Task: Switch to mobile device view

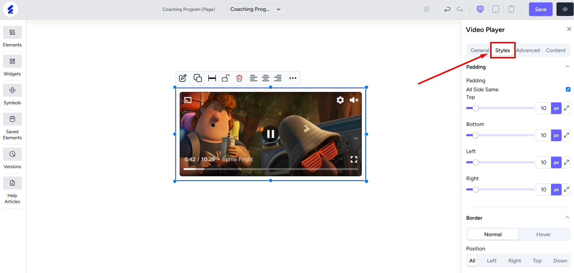Action: point(511,9)
